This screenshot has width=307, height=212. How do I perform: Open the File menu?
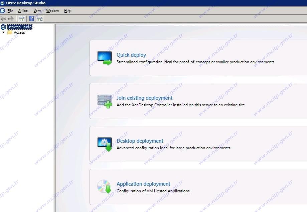10,11
